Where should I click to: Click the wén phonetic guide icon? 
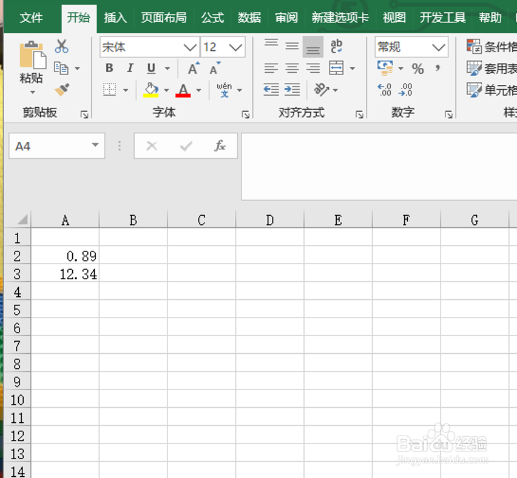tap(224, 90)
